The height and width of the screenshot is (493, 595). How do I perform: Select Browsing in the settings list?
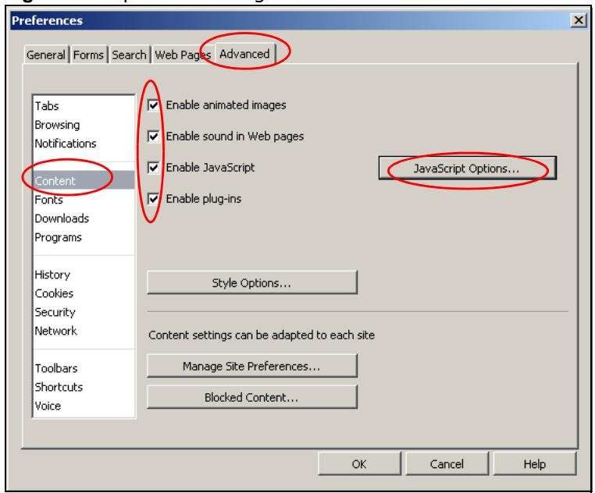84,125
